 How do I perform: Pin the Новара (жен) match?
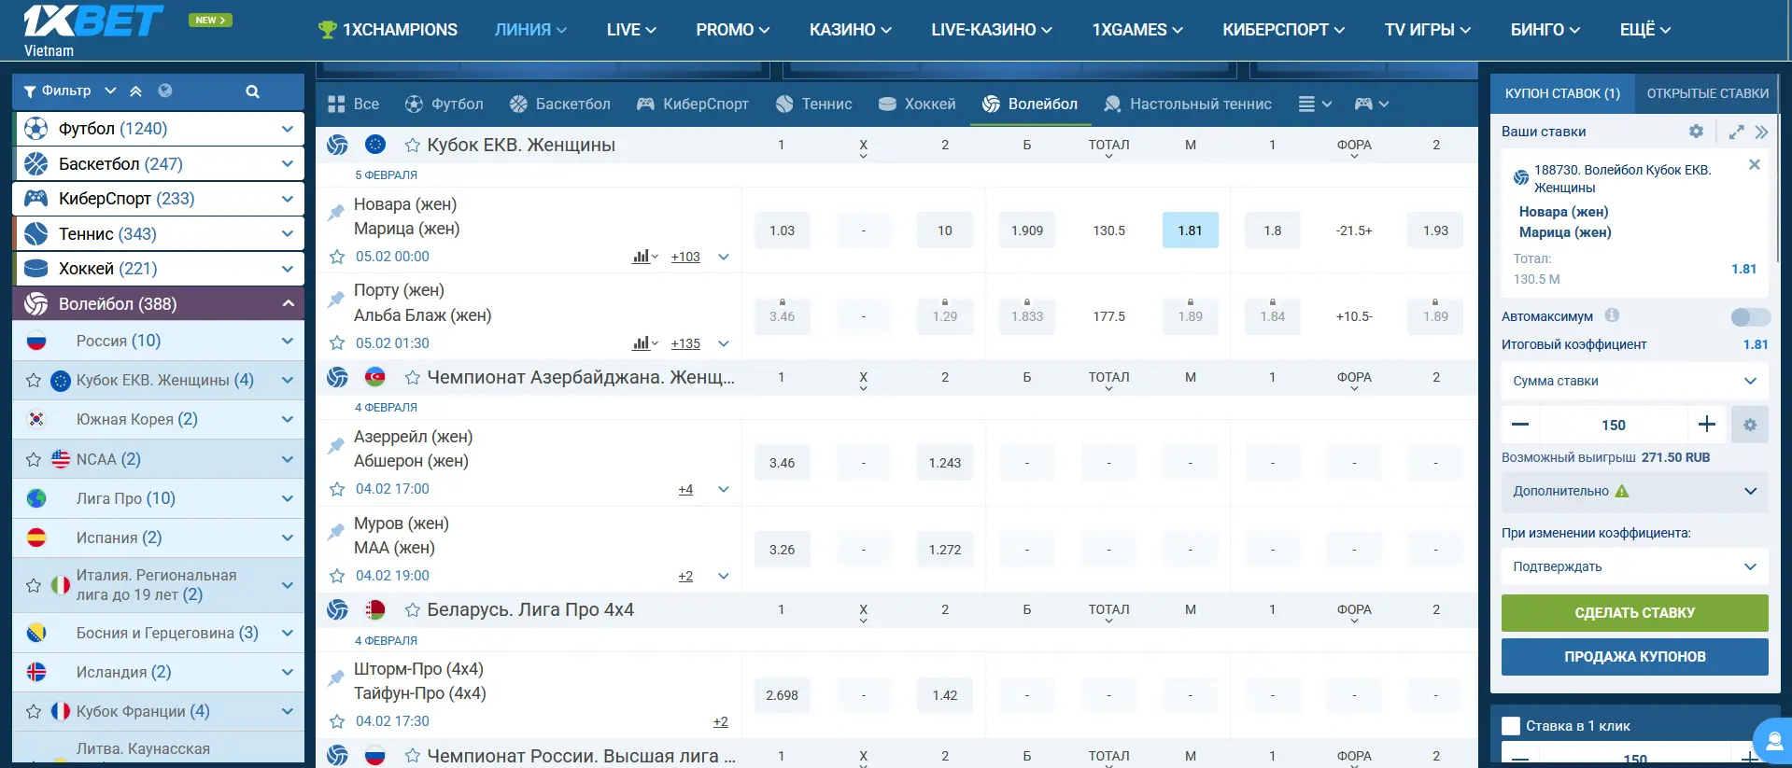(336, 214)
